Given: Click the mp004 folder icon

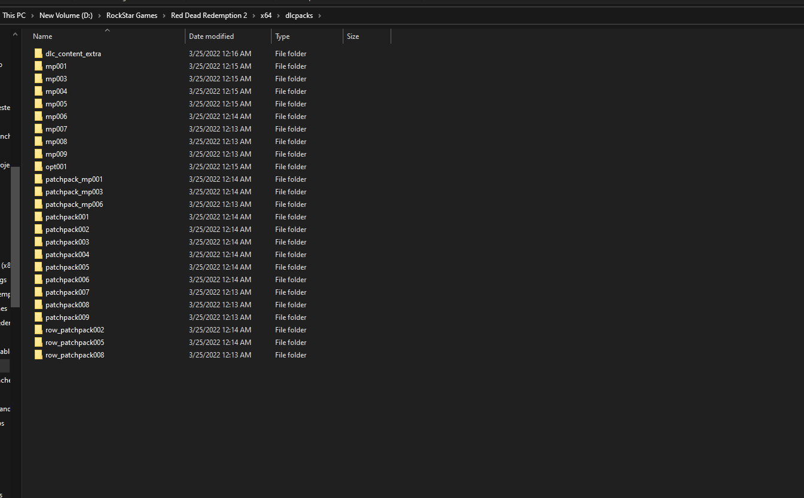Looking at the screenshot, I should click(38, 91).
